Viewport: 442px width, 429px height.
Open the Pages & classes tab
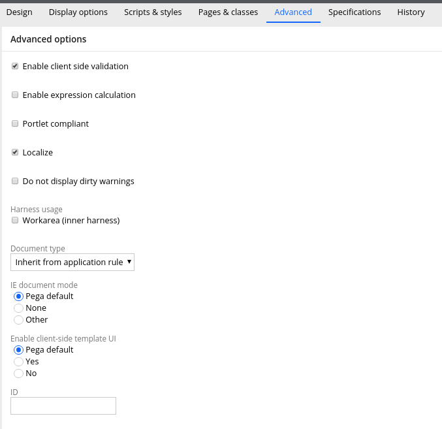(228, 12)
